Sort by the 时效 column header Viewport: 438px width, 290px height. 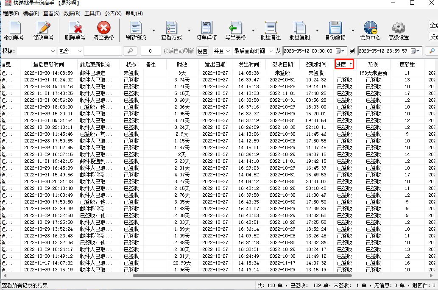[x=182, y=64]
